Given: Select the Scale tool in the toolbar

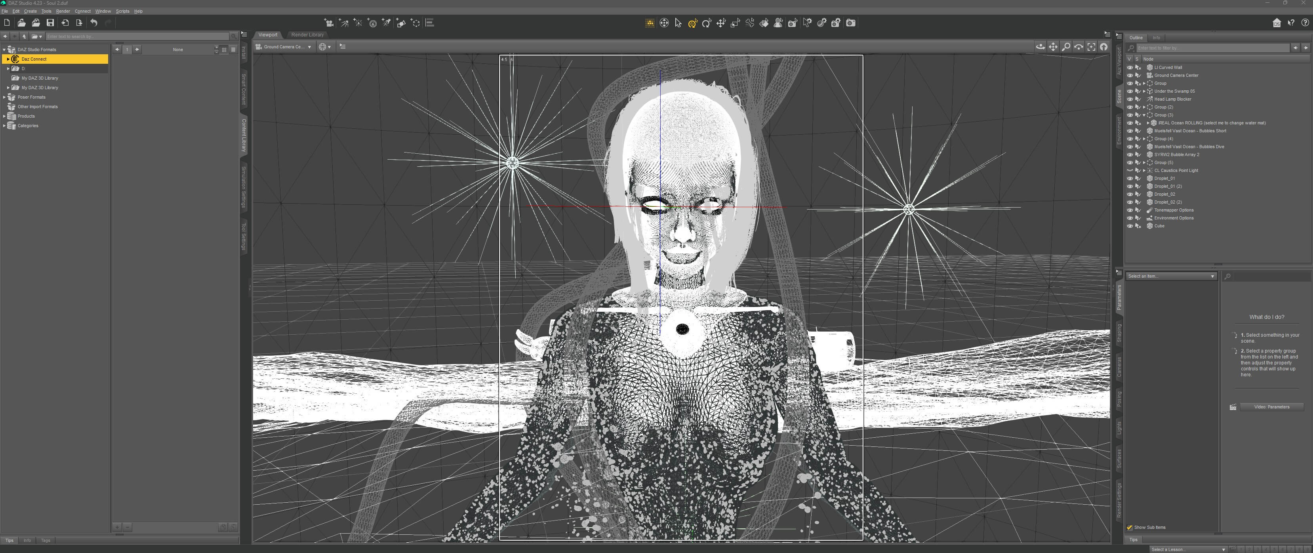Looking at the screenshot, I should [x=735, y=23].
